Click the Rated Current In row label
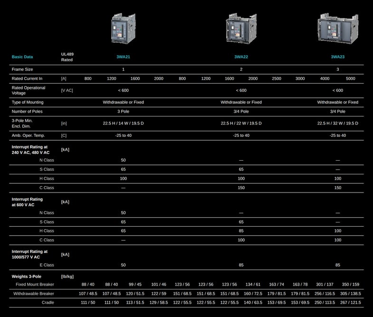Viewport: 373px width, 317px height. pos(27,78)
